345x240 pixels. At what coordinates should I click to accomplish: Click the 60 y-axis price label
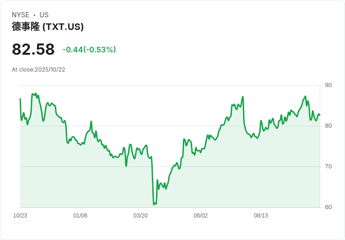tap(328, 207)
